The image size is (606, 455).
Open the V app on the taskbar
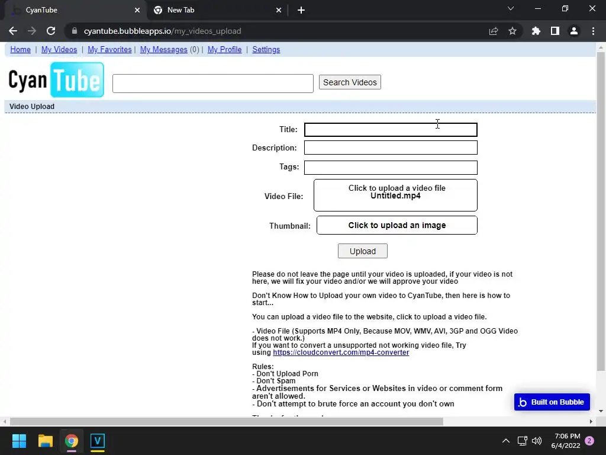pyautogui.click(x=98, y=441)
